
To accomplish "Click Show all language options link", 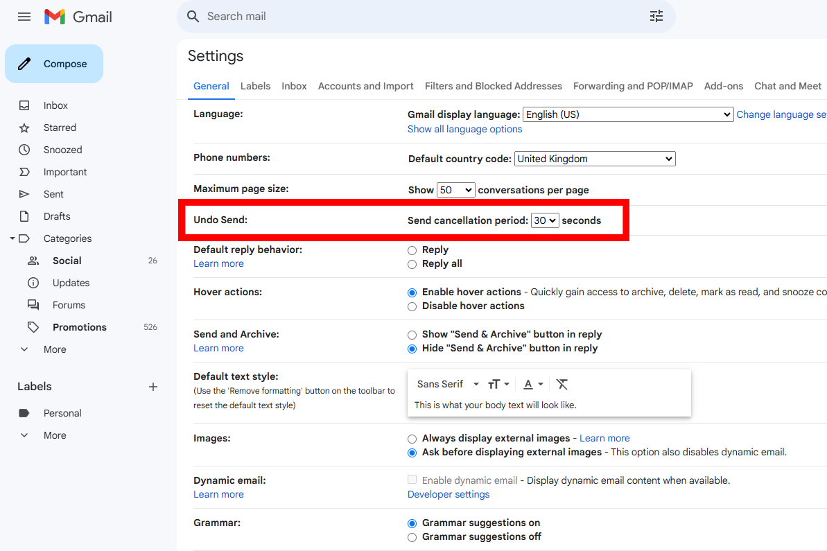I will pos(464,129).
